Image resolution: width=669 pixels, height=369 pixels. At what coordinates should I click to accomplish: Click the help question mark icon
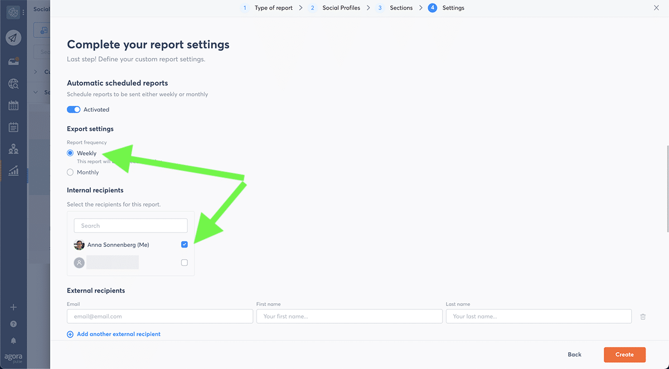(x=13, y=324)
